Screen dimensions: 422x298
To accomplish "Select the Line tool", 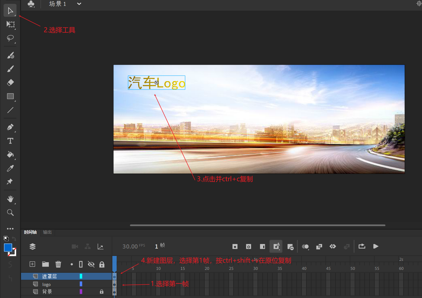I will click(10, 110).
